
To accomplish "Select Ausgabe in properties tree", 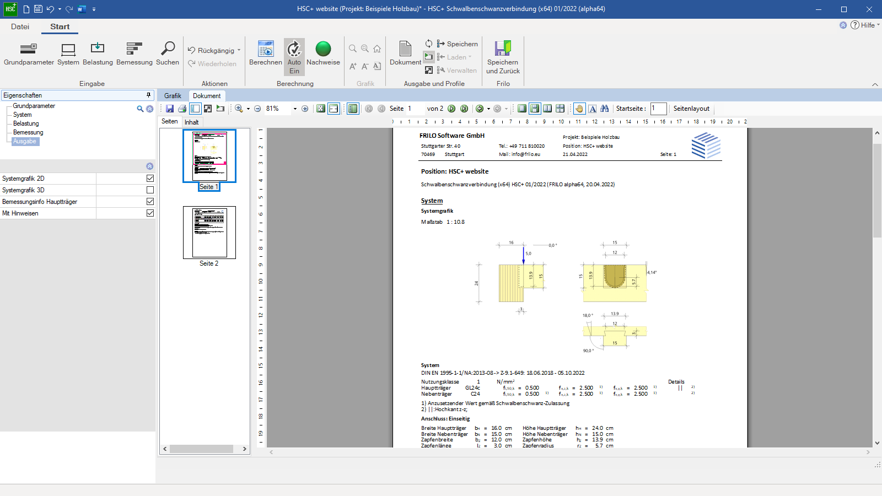I will coord(25,141).
